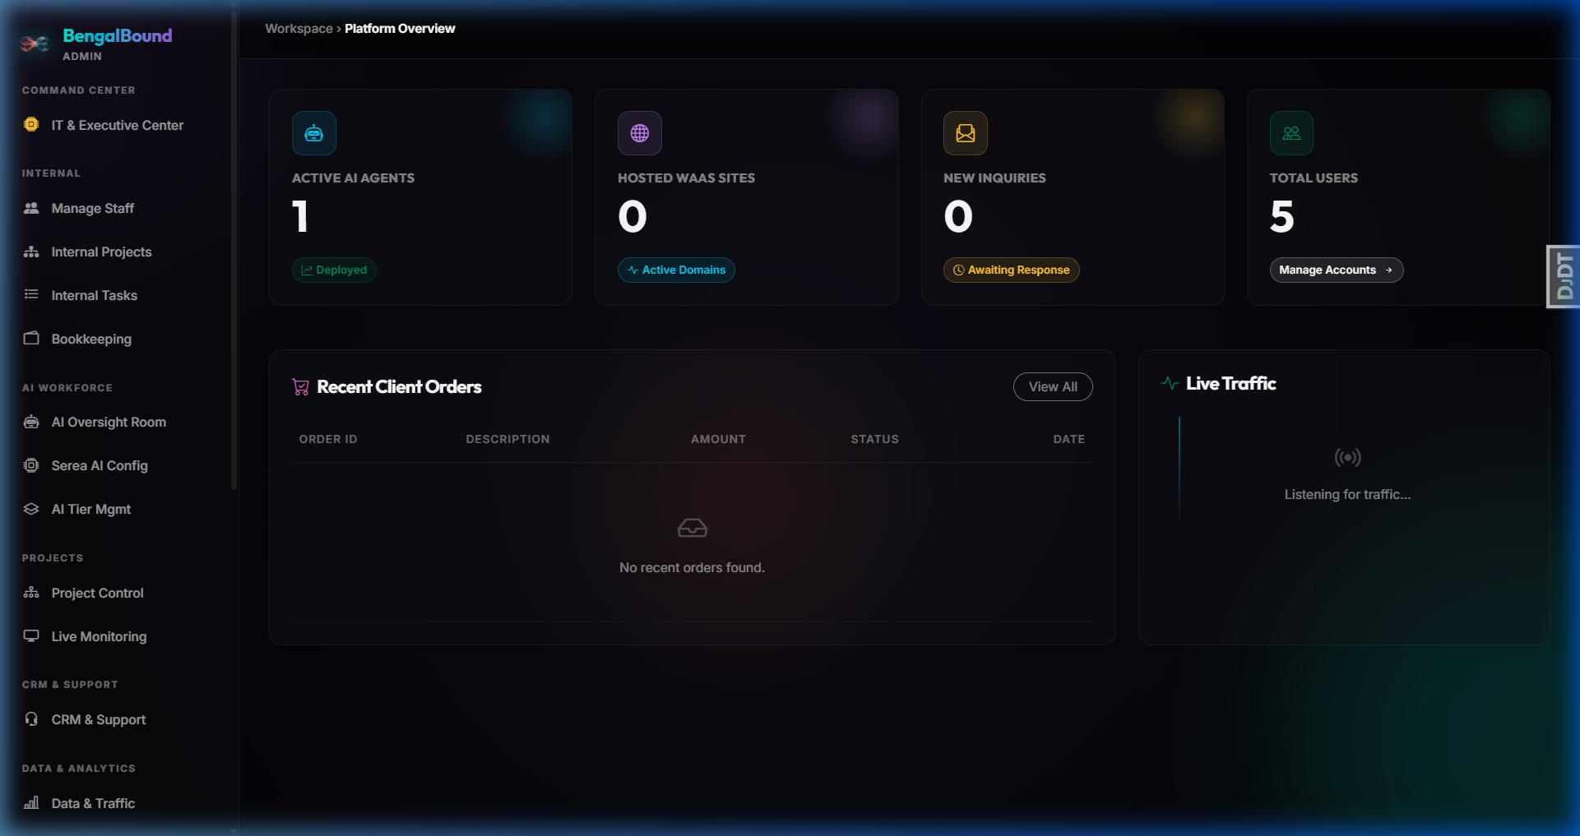Screen dimensions: 1580x836
Task: Open Serea AI Config
Action: tap(100, 466)
